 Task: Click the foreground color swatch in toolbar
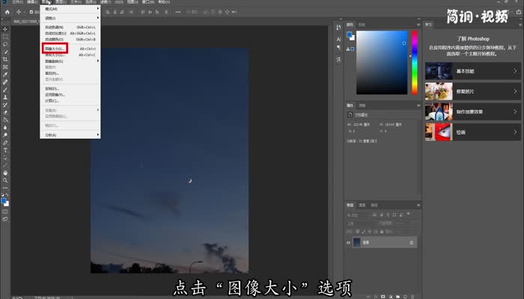4,200
